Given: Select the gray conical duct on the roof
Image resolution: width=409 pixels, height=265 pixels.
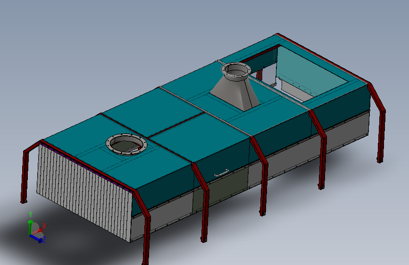Looking at the screenshot, I should pos(235,92).
